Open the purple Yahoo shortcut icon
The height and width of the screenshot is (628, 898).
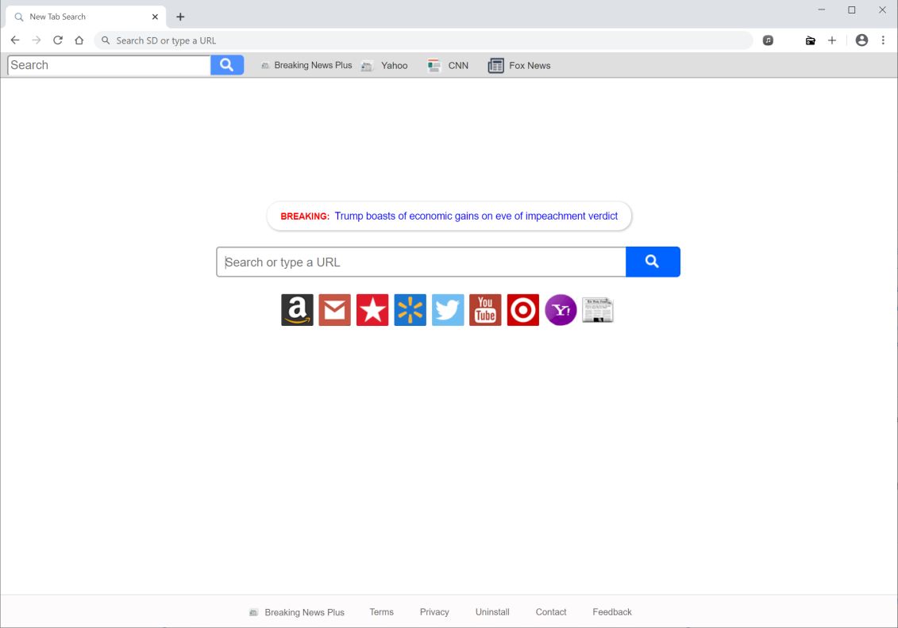(561, 310)
